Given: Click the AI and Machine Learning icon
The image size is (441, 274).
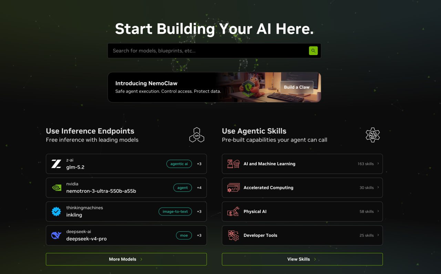Looking at the screenshot, I should tap(233, 164).
